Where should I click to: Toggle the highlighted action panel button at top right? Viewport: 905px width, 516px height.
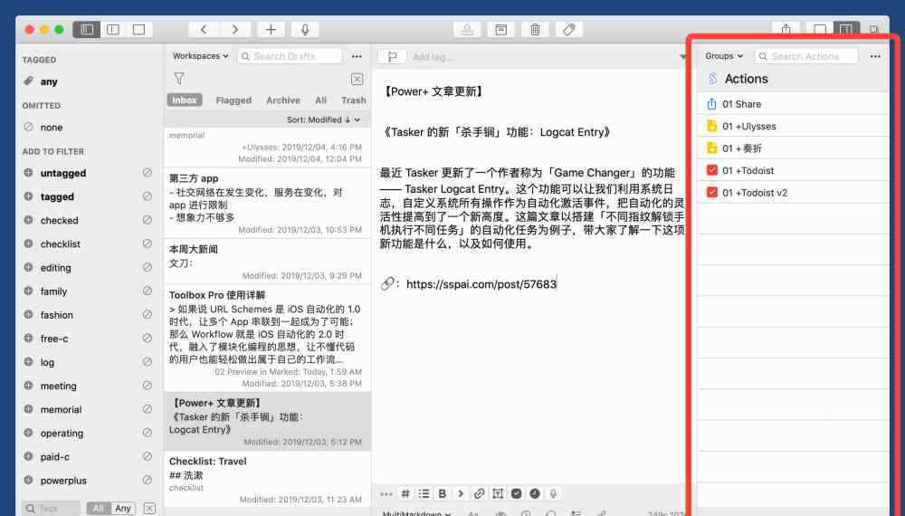[x=845, y=30]
